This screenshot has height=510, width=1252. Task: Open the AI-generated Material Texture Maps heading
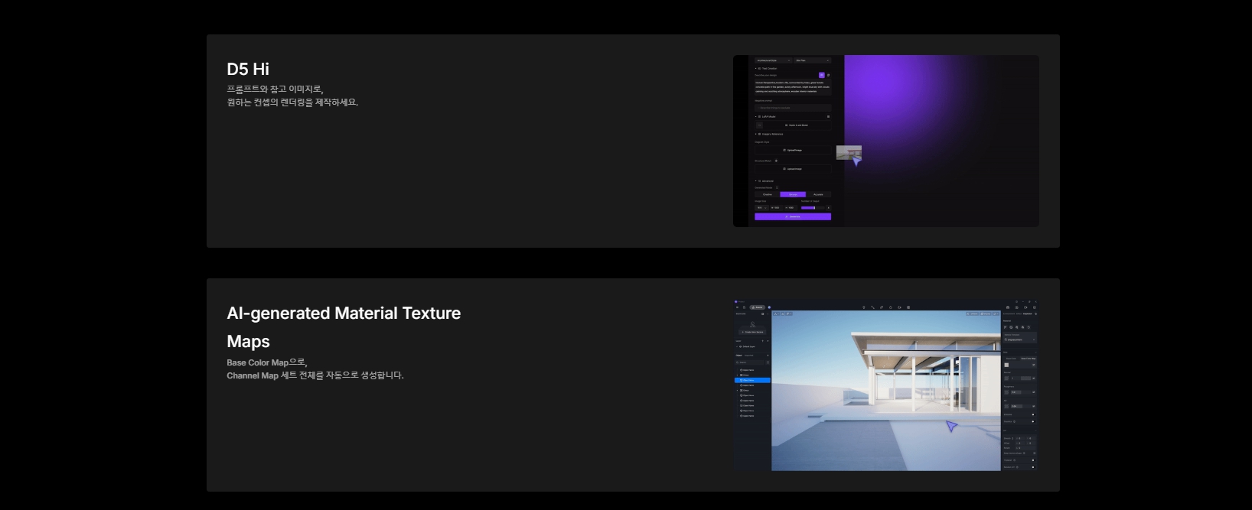click(344, 327)
